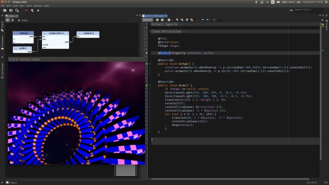Click the Run project play icon in main toolbar
The width and height of the screenshot is (329, 185).
tap(39, 10)
